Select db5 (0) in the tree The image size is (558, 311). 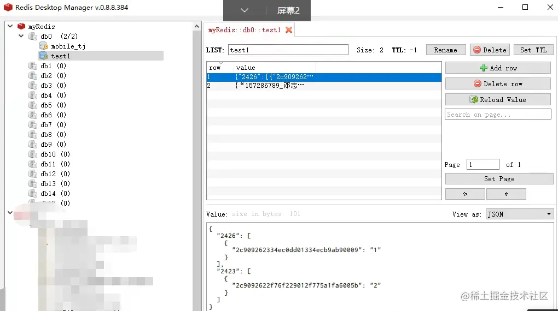[x=54, y=105]
